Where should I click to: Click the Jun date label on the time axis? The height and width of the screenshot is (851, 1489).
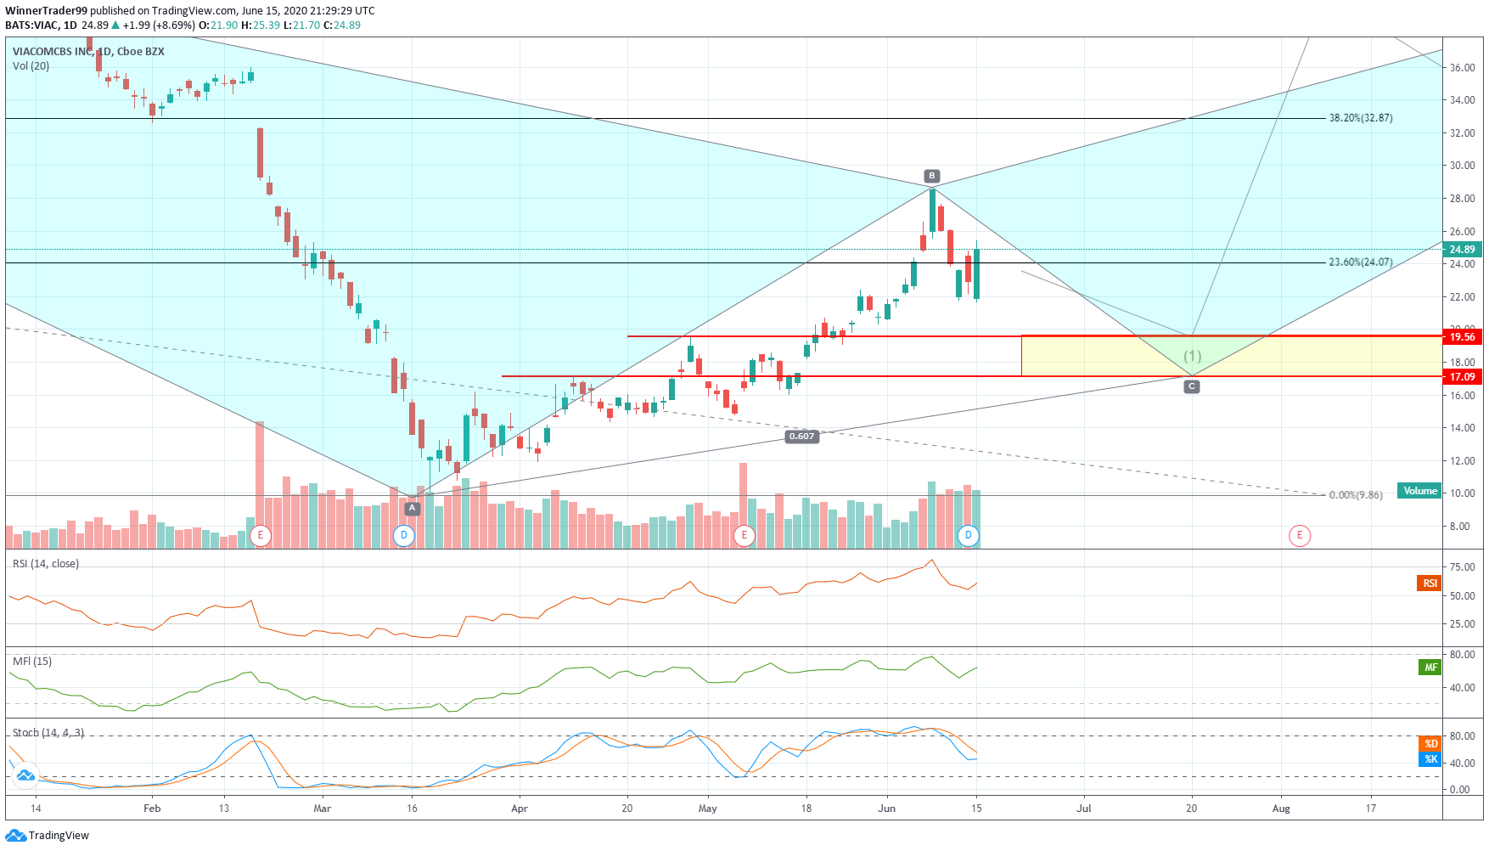[x=886, y=809]
